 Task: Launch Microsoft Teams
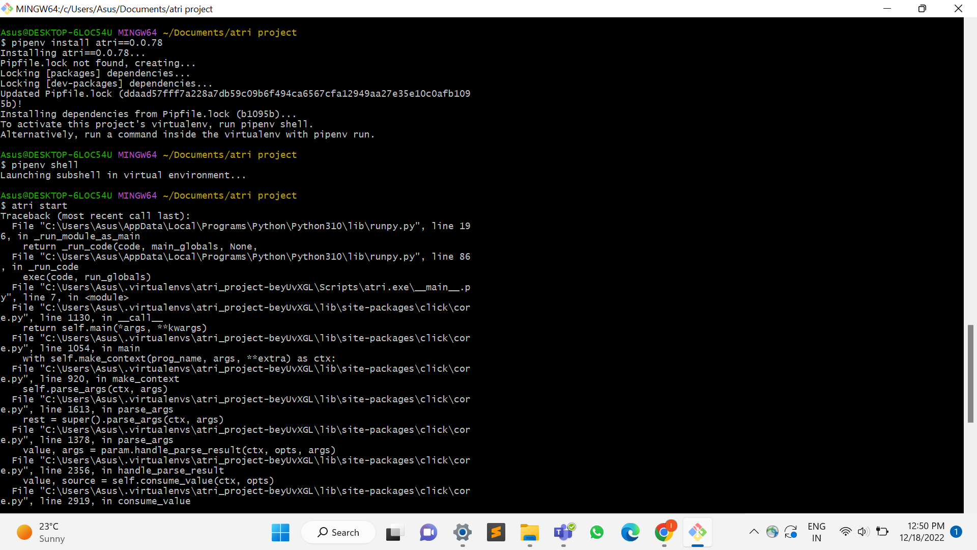pos(563,532)
